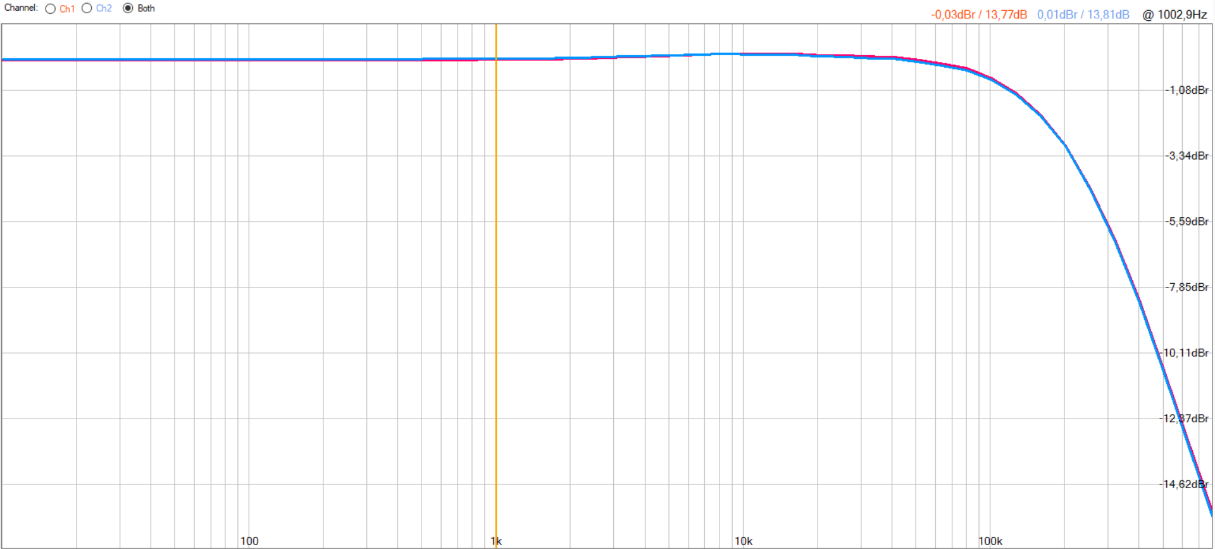Click the -3,34dBr level axis label
The width and height of the screenshot is (1215, 549).
pyautogui.click(x=1187, y=156)
